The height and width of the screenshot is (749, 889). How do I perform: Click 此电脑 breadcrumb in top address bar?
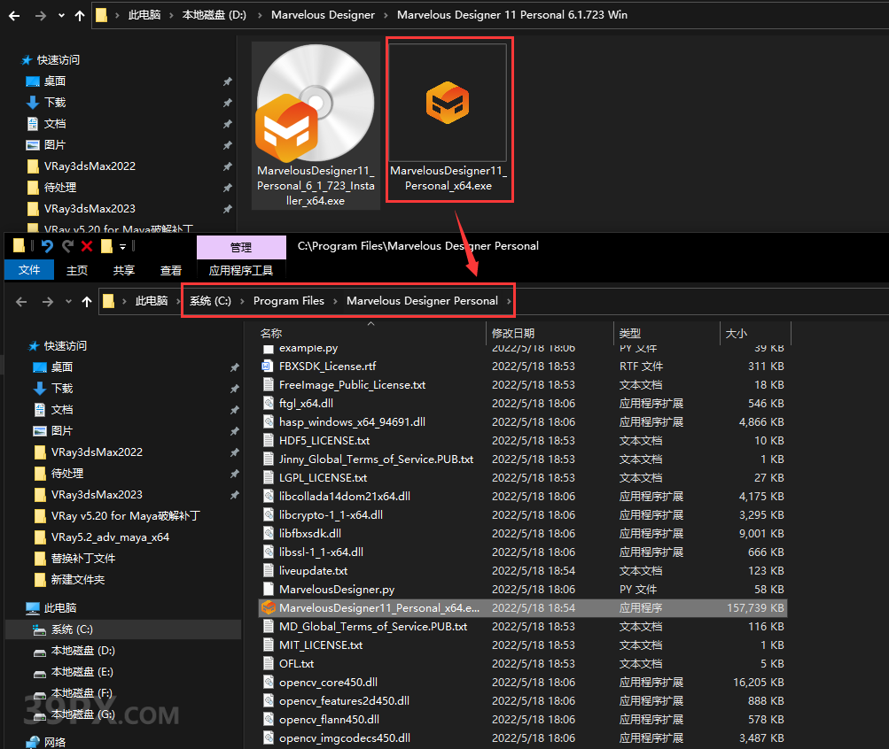(x=144, y=15)
